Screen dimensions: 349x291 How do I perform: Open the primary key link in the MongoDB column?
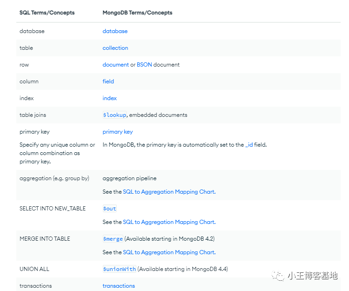(x=118, y=132)
